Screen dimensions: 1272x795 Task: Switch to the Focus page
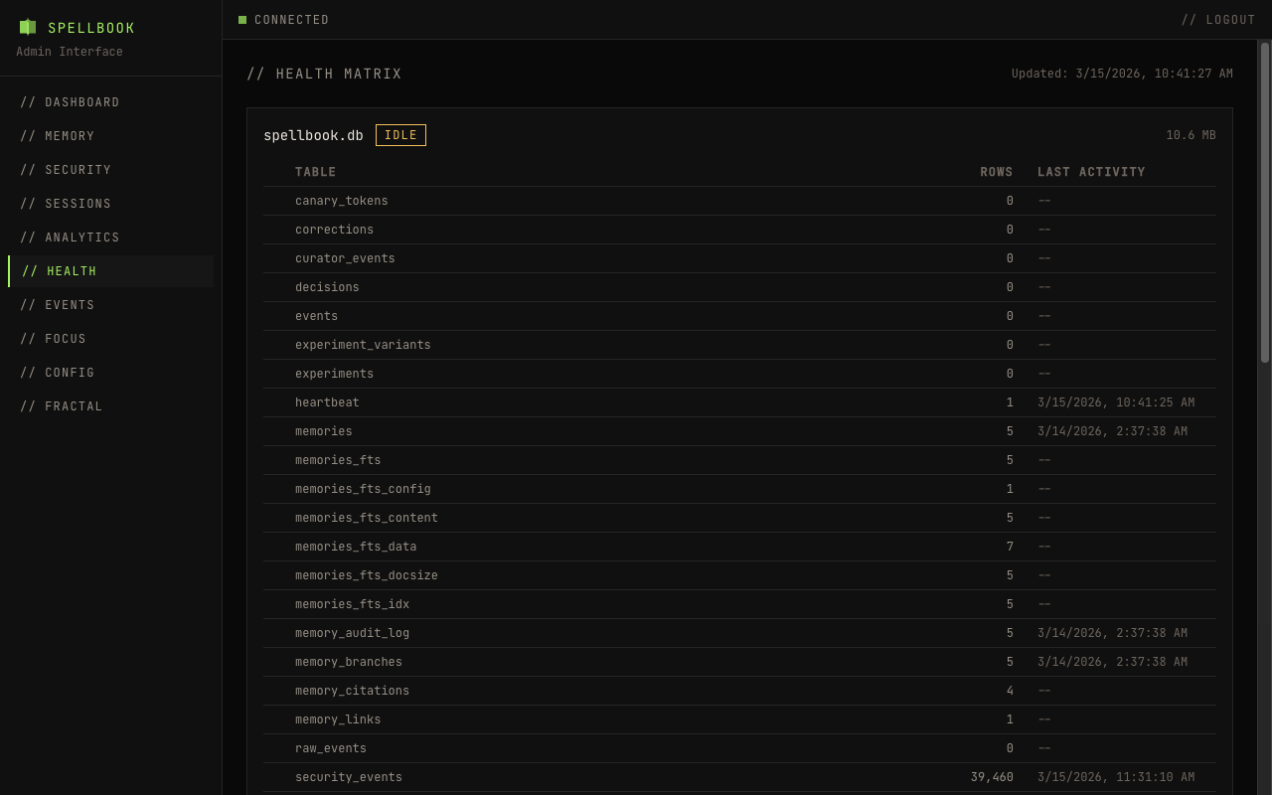tap(54, 339)
